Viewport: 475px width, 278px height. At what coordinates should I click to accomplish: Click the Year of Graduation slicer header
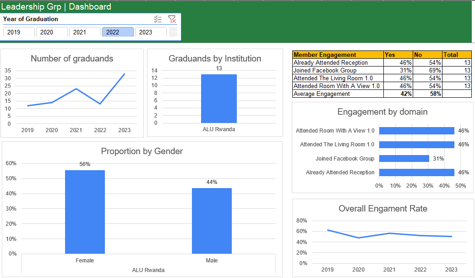point(31,19)
